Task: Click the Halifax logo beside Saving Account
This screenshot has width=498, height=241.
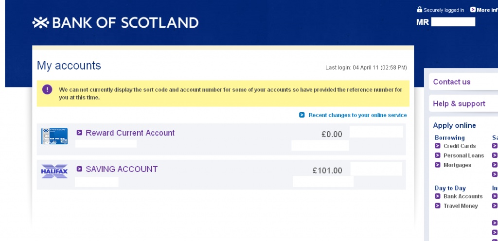Action: point(54,172)
